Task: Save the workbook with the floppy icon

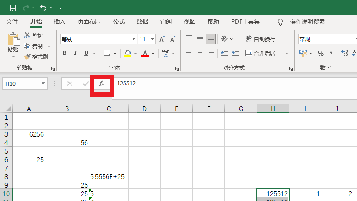Action: 13,8
